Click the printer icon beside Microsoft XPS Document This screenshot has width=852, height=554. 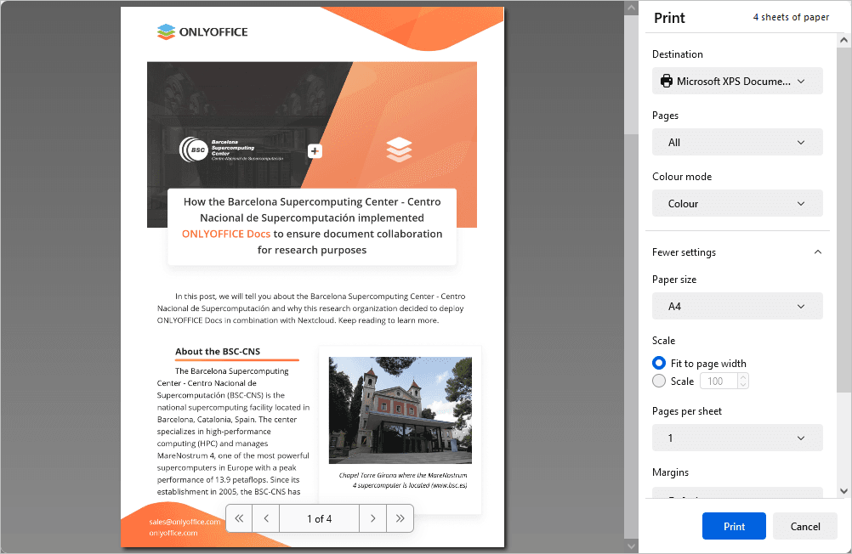[665, 81]
